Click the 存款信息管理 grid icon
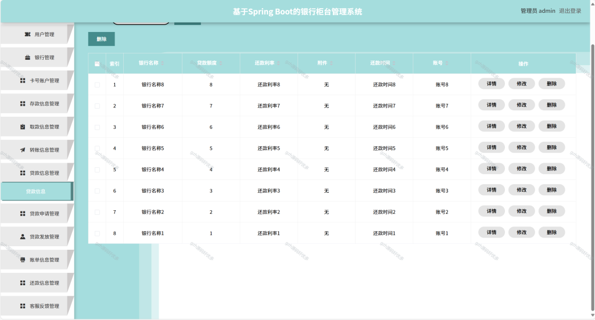This screenshot has height=320, width=595. (x=23, y=104)
